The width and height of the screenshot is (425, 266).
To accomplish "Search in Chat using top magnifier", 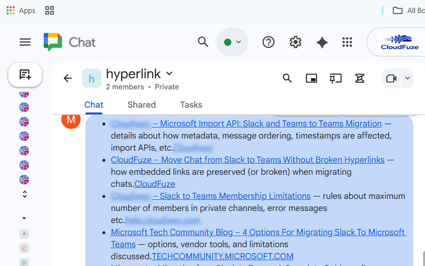I will tap(203, 42).
